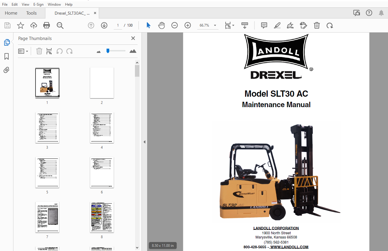Collapse the left navigation pane arrow
Image resolution: width=388 pixels, height=251 pixels.
(144, 142)
